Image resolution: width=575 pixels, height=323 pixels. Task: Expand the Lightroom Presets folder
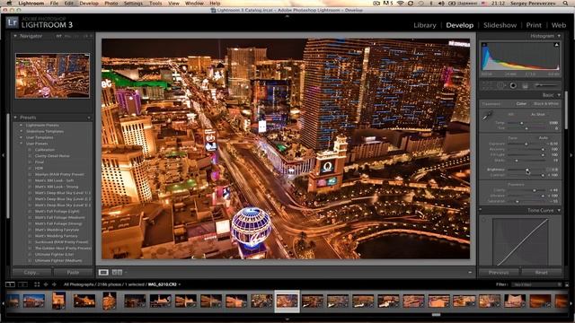tap(21, 126)
